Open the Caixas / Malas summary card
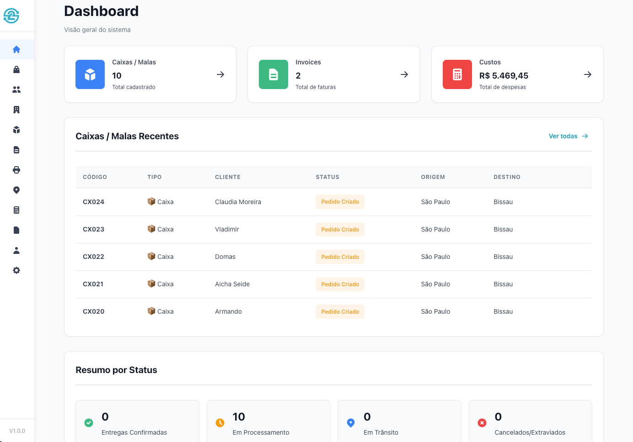Screen dimensions: 633x442 150,74
